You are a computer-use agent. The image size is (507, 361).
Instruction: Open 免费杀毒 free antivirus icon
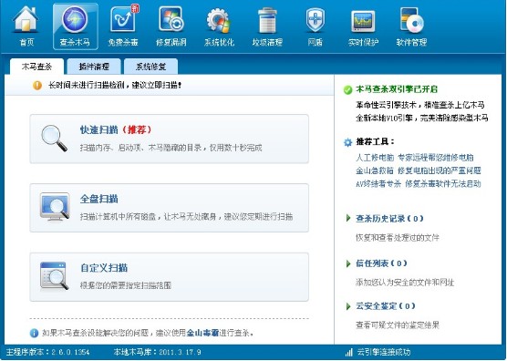123,26
